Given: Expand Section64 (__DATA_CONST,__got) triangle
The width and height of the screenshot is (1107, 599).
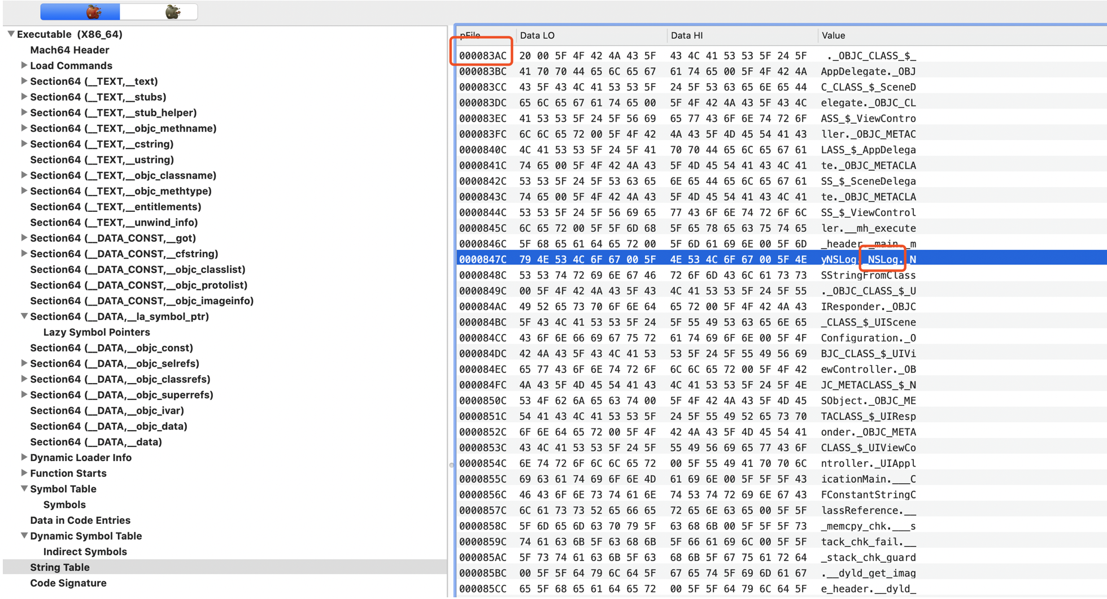Looking at the screenshot, I should click(x=24, y=238).
